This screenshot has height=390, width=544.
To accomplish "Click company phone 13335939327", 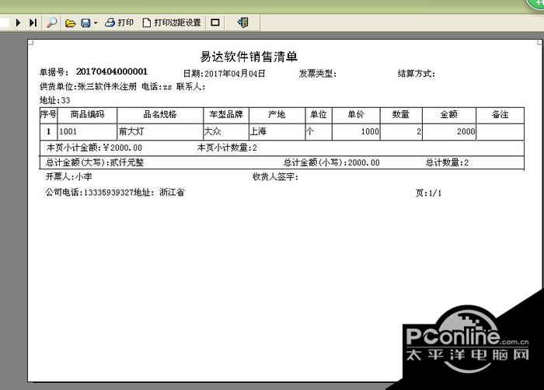I will point(109,192).
